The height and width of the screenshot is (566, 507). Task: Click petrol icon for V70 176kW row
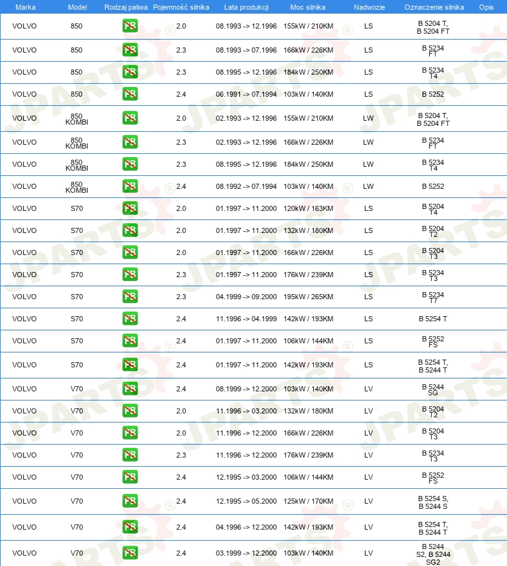130,454
